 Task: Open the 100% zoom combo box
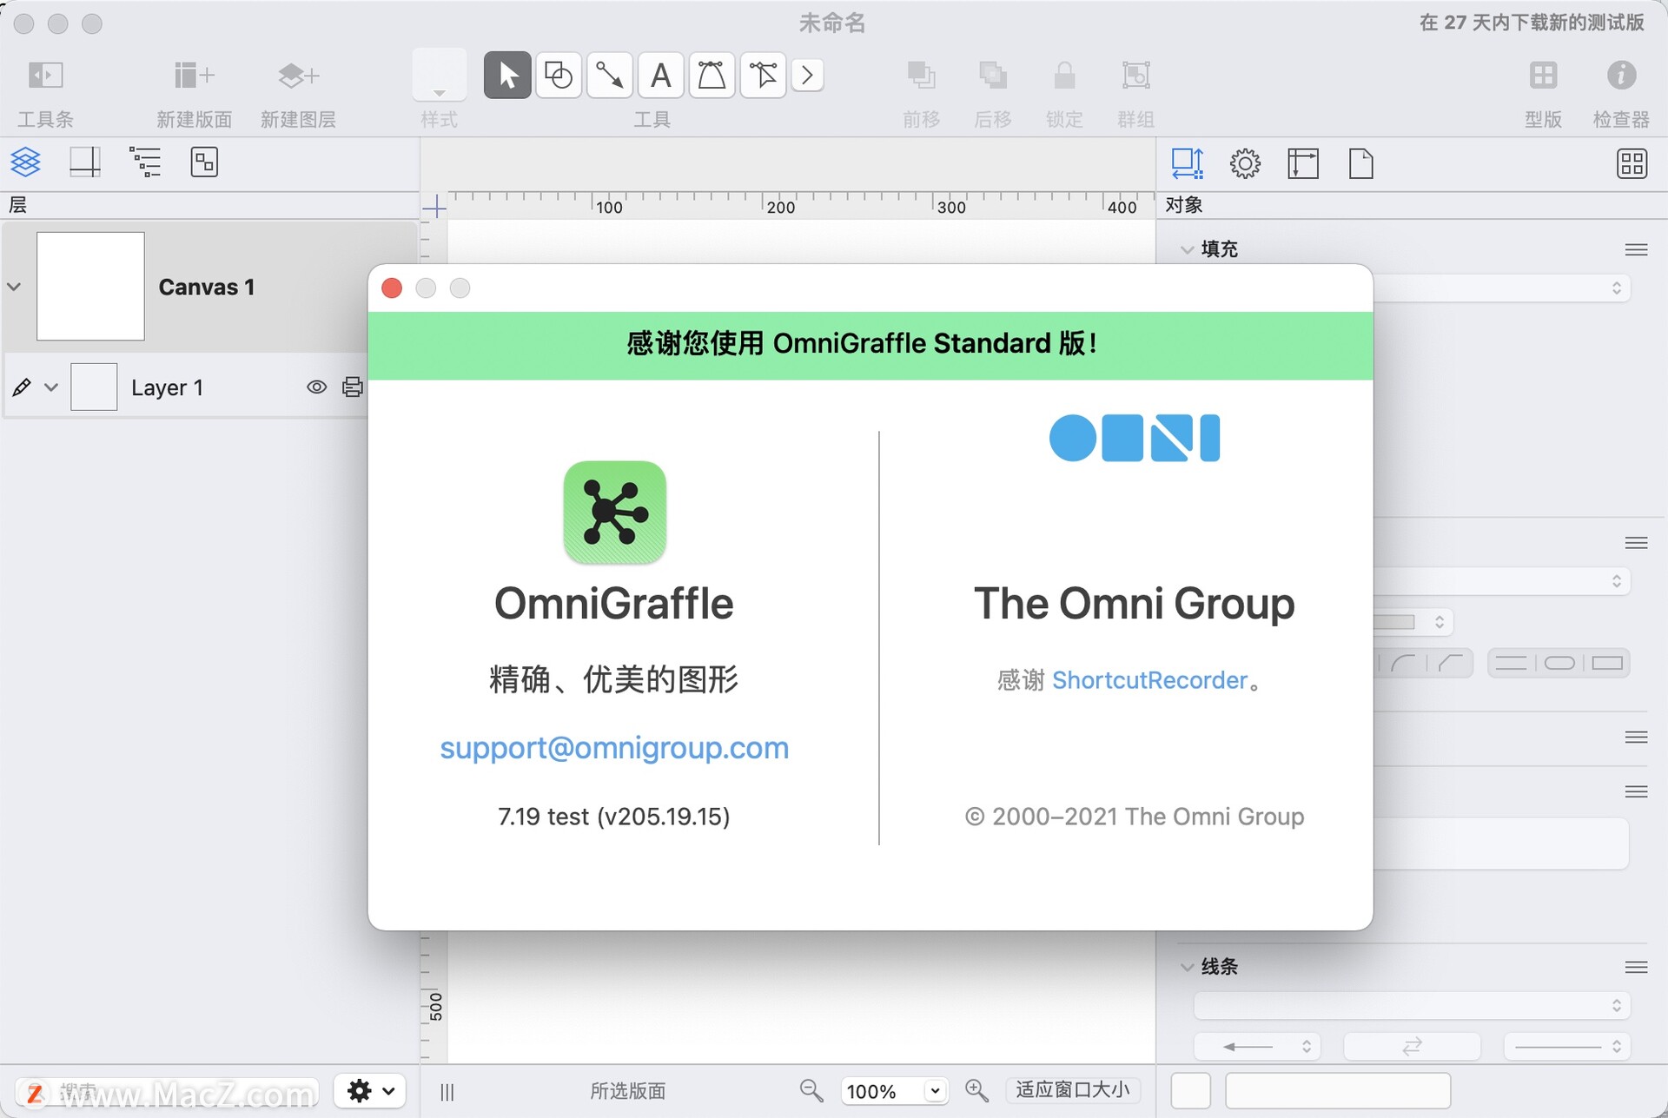pos(894,1091)
